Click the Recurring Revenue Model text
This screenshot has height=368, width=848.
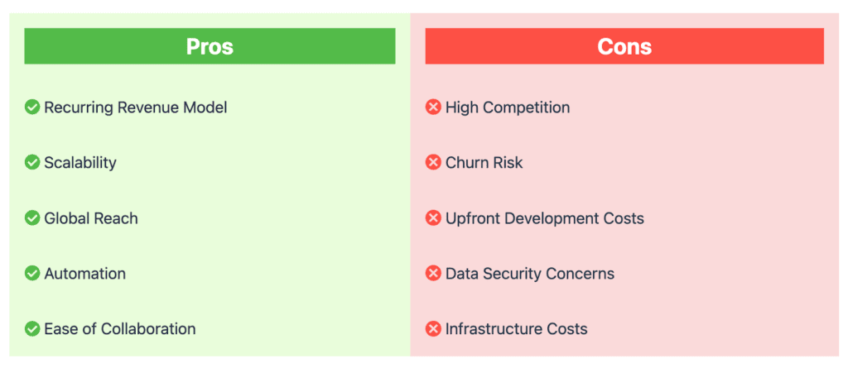[x=136, y=108]
